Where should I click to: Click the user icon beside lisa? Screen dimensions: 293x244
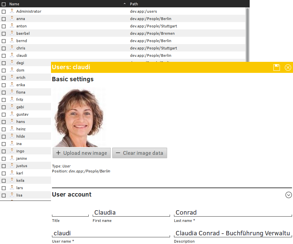click(12, 195)
